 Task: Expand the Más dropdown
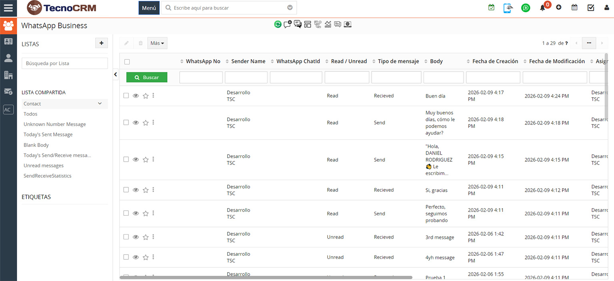point(157,43)
